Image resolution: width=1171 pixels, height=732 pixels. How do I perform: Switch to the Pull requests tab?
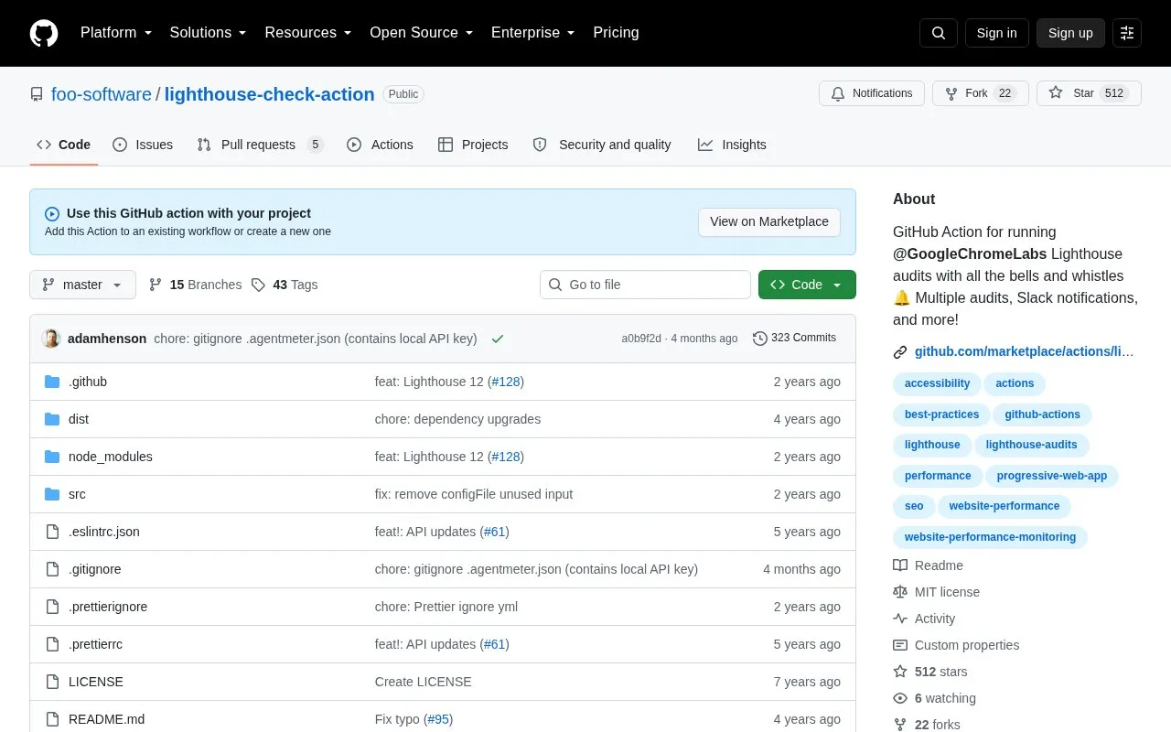(x=261, y=145)
